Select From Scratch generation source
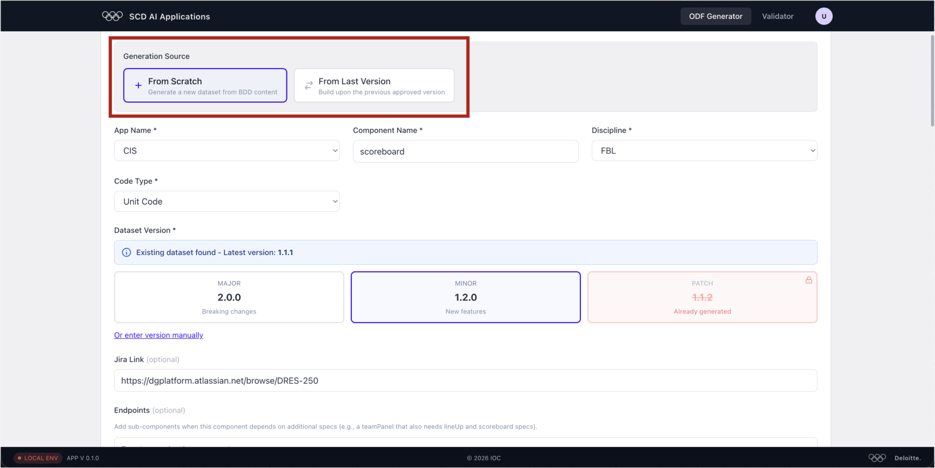 click(x=205, y=85)
